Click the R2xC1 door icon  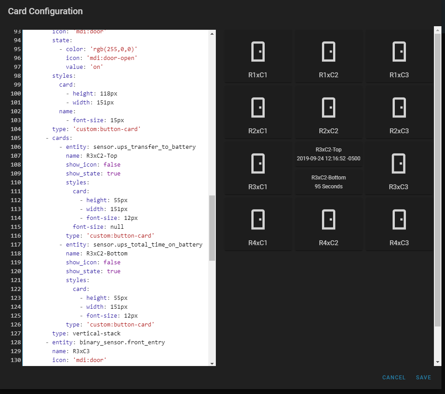coord(258,107)
